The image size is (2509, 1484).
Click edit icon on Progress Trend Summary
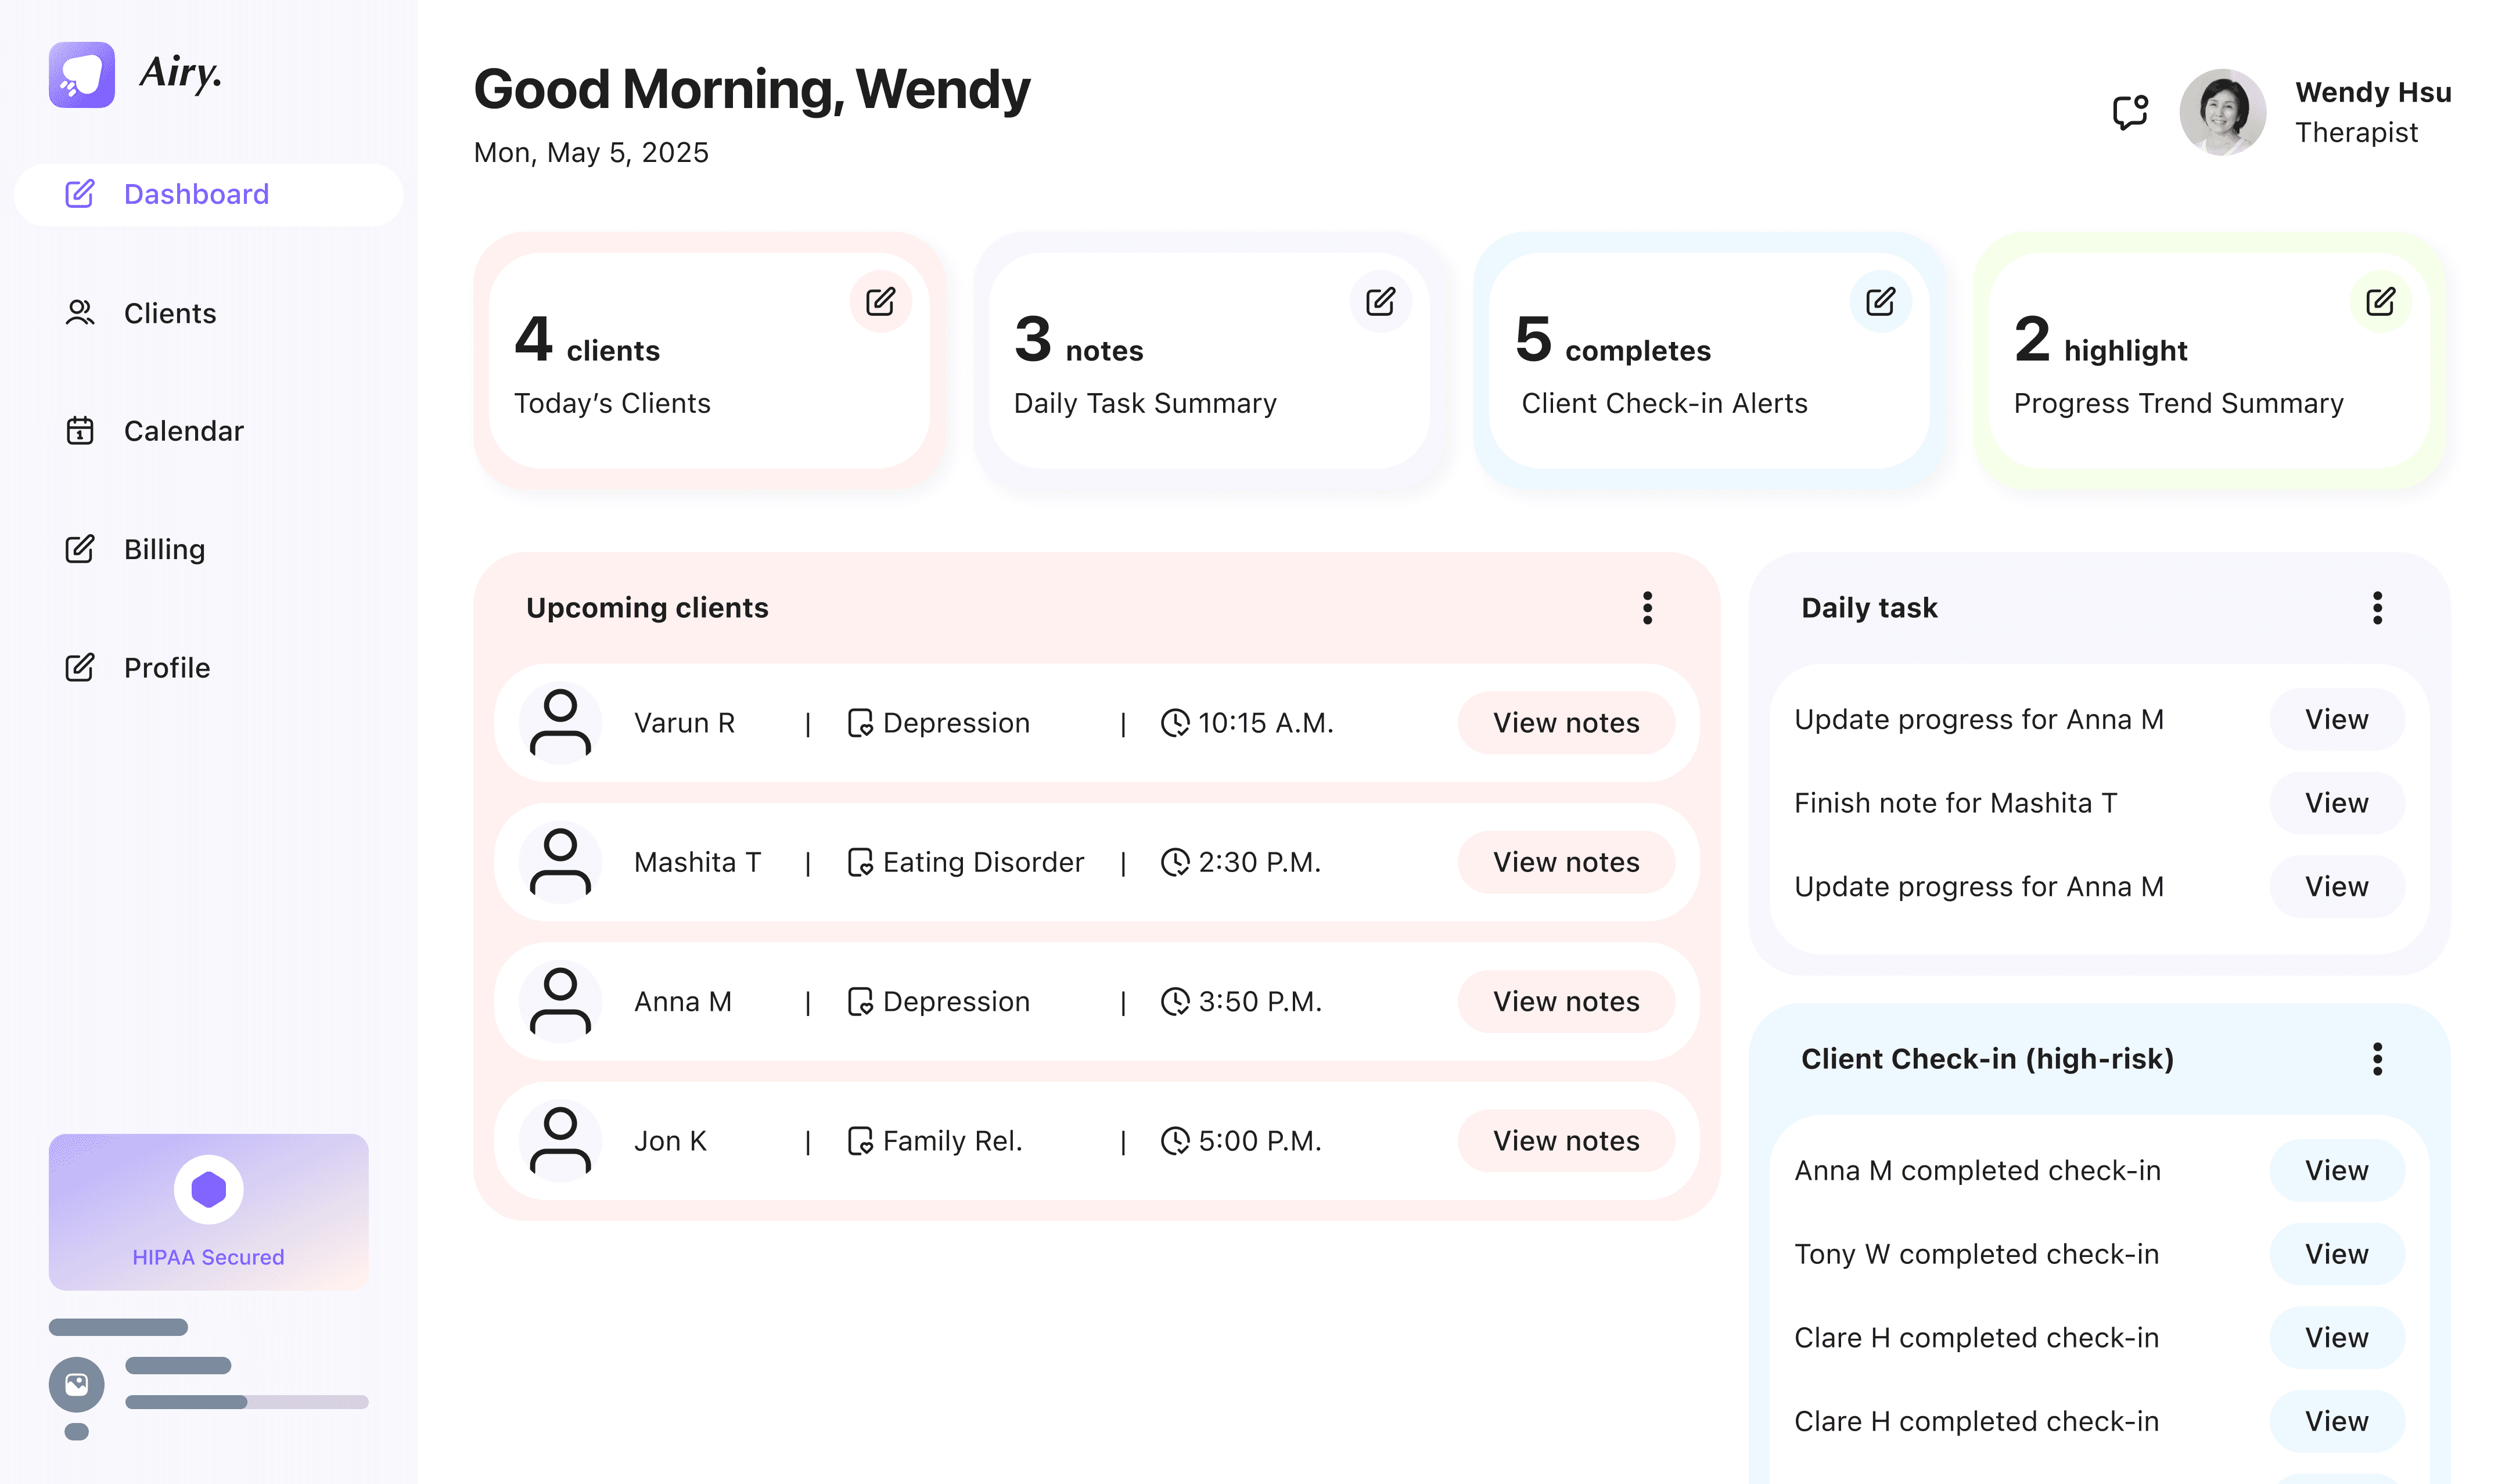2380,301
